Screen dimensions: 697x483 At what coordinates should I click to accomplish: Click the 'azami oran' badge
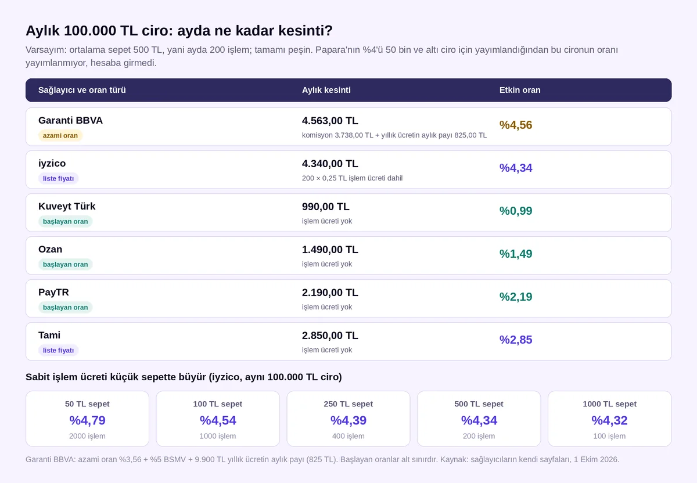coord(60,135)
